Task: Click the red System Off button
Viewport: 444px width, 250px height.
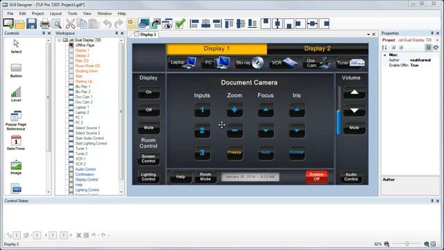Action: [x=316, y=176]
